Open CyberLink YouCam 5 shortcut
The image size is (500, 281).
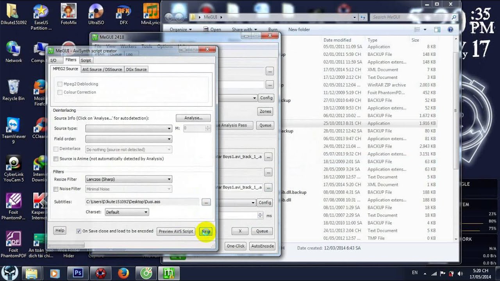point(14,169)
